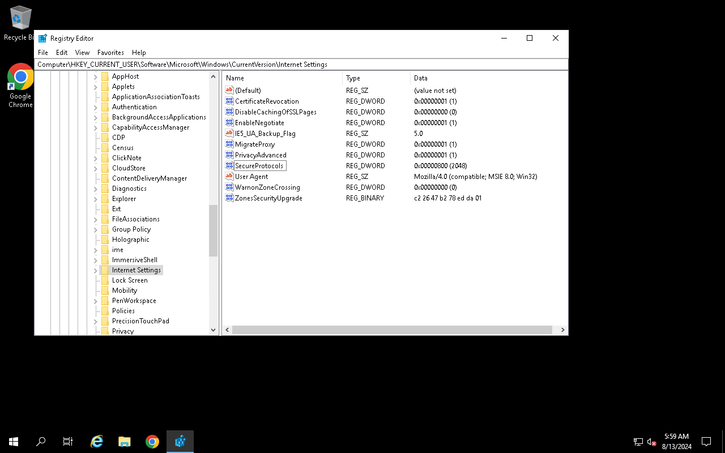Click the binary icon beside ZonesSecurityUpgrade
The image size is (725, 453).
[229, 198]
